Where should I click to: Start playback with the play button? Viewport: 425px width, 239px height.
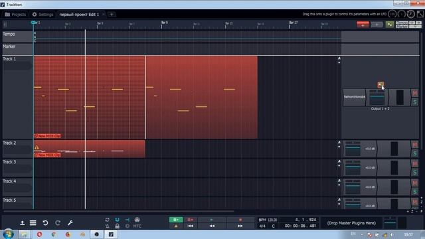tap(212, 220)
